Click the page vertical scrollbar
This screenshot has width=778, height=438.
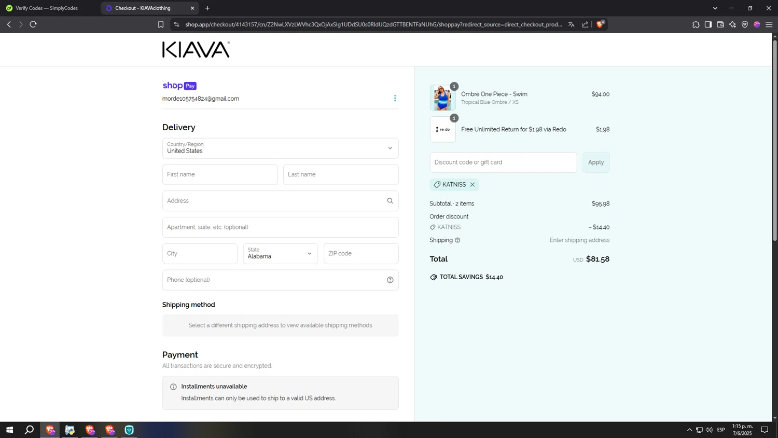[775, 140]
